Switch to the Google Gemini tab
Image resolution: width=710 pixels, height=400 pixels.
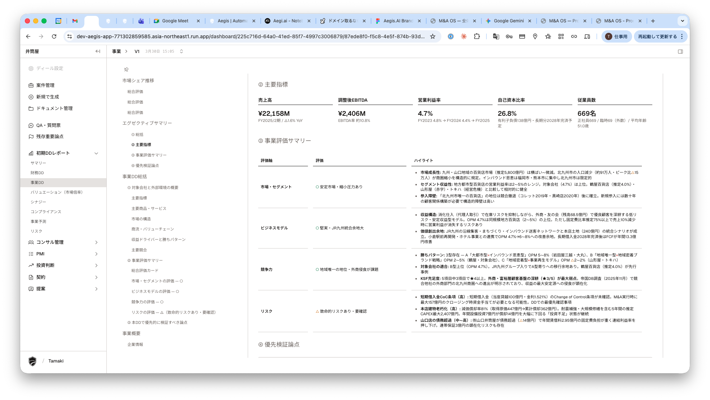pos(508,21)
